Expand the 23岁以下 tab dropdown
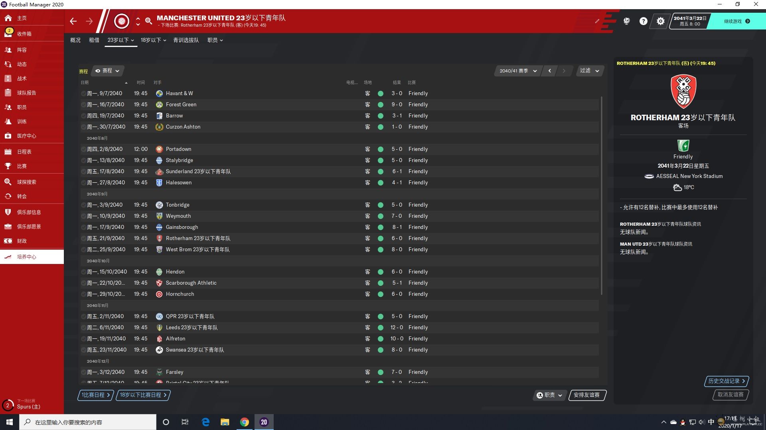 tap(121, 40)
